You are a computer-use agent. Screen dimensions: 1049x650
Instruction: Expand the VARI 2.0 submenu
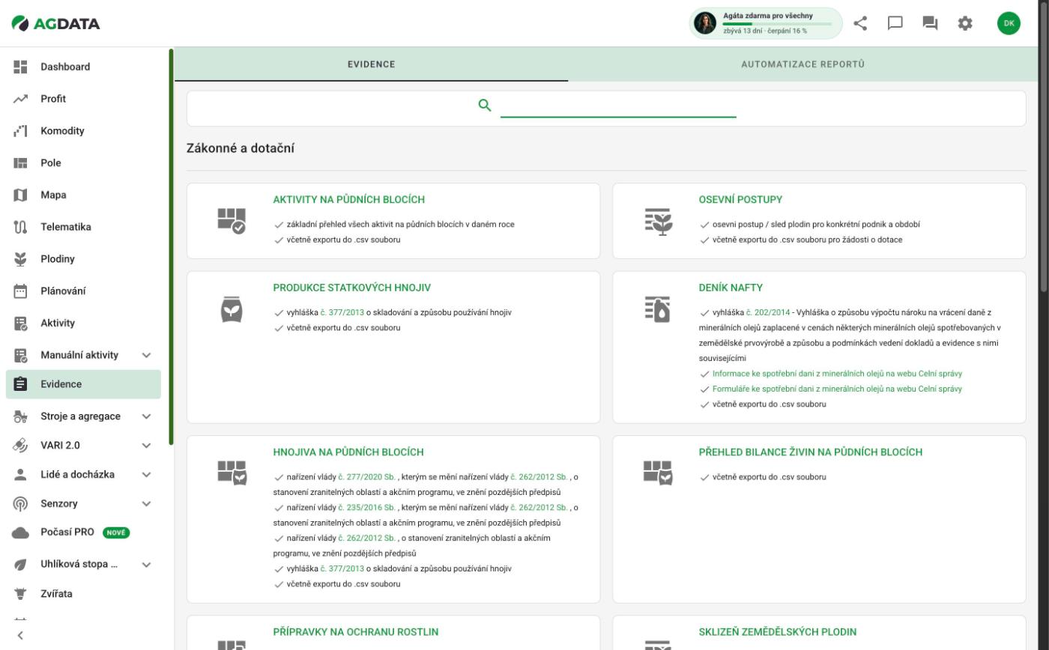147,446
